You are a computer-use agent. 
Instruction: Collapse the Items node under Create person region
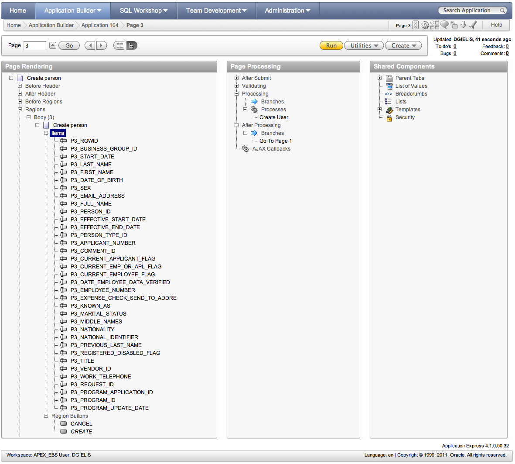pyautogui.click(x=46, y=133)
